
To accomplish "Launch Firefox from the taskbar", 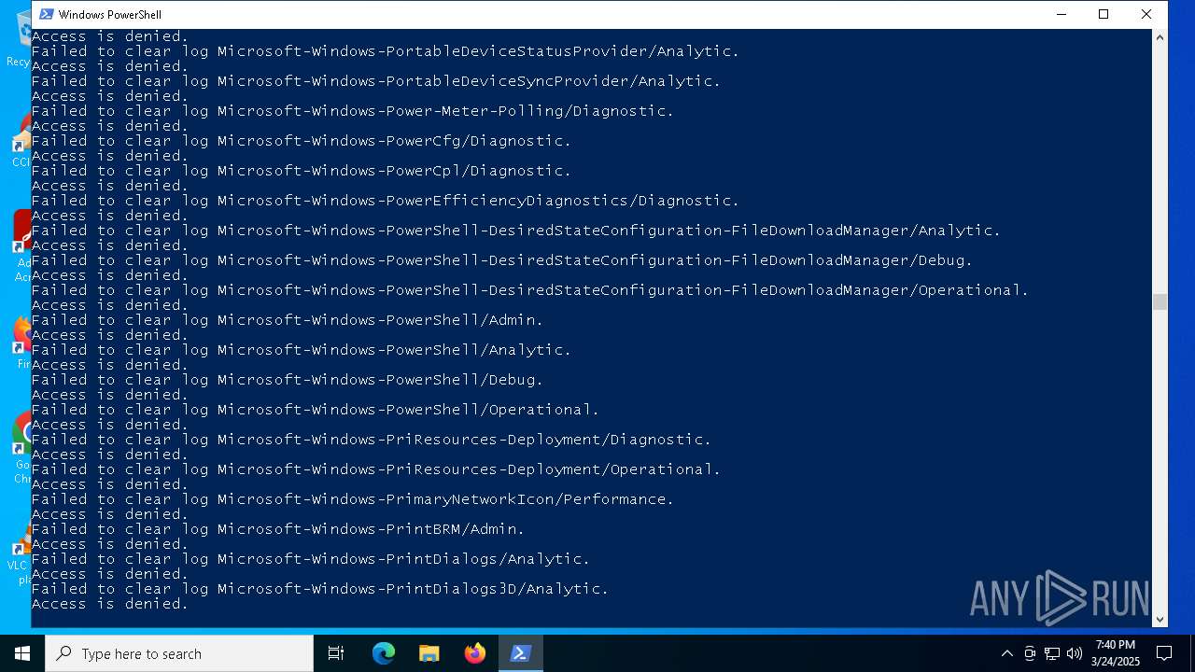I will 475,653.
